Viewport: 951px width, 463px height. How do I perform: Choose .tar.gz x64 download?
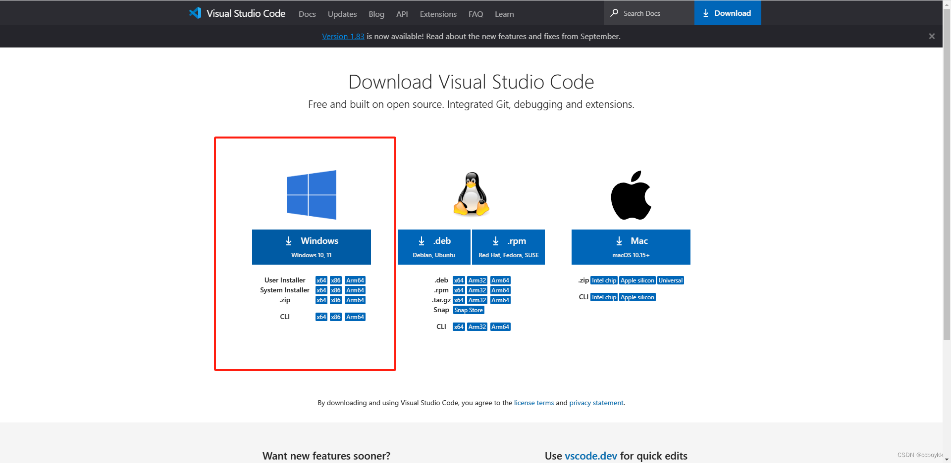tap(459, 300)
